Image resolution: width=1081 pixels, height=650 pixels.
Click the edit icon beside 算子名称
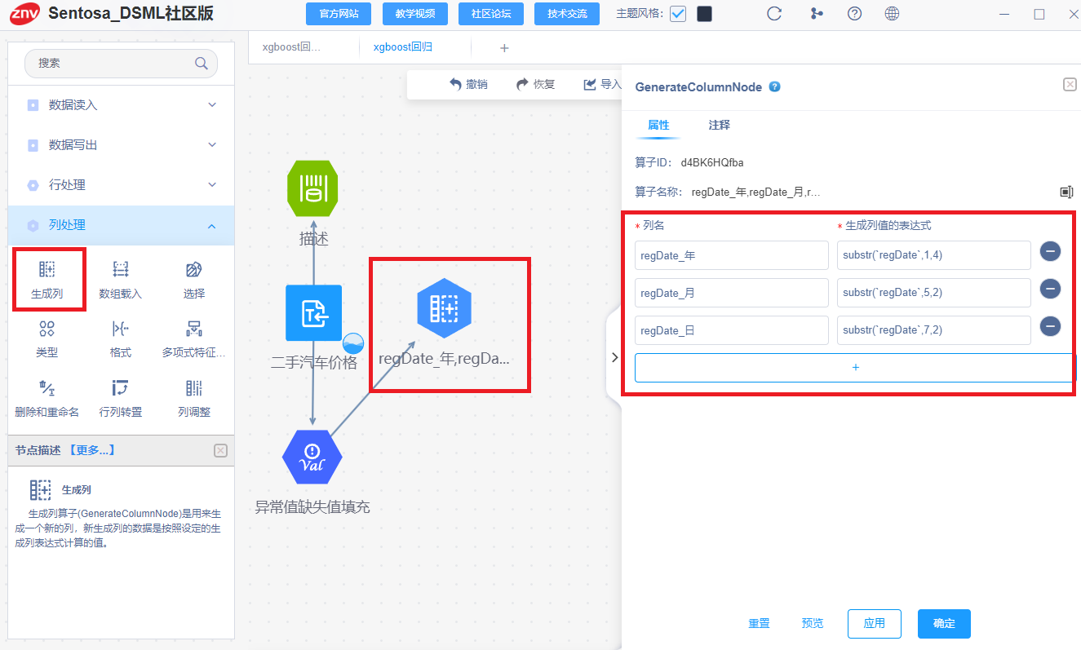click(1066, 192)
